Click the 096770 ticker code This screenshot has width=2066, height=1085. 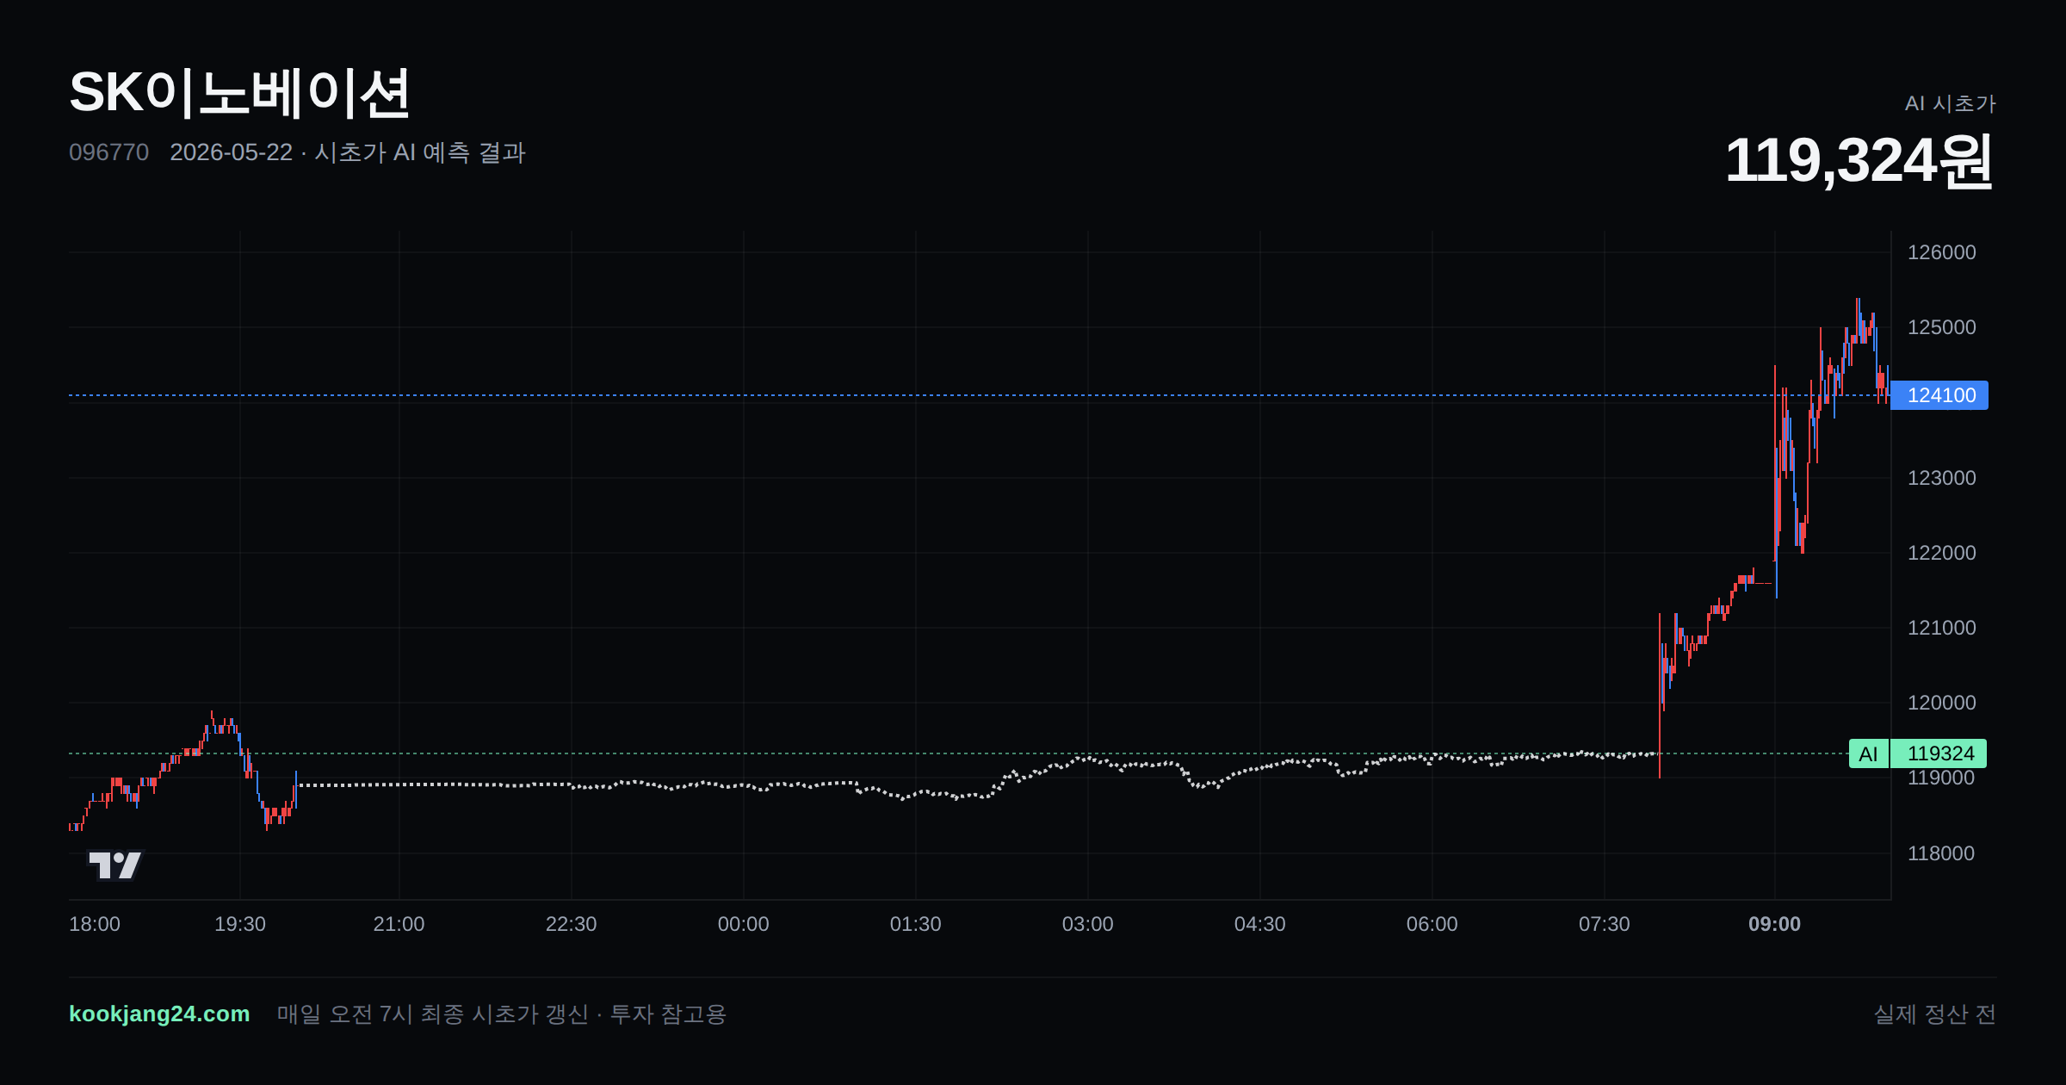108,152
